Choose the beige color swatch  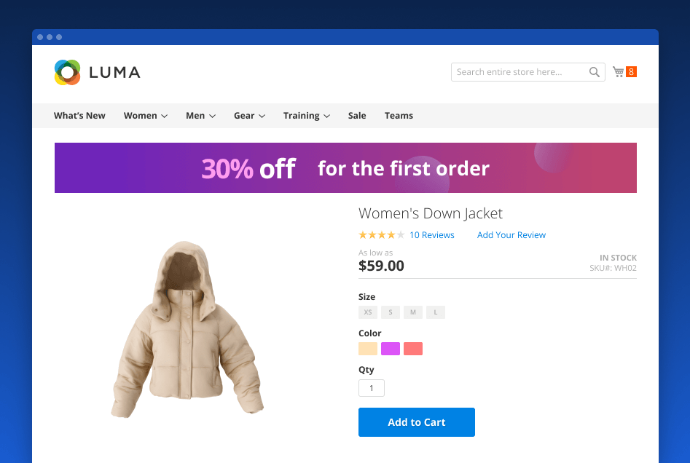pos(368,349)
